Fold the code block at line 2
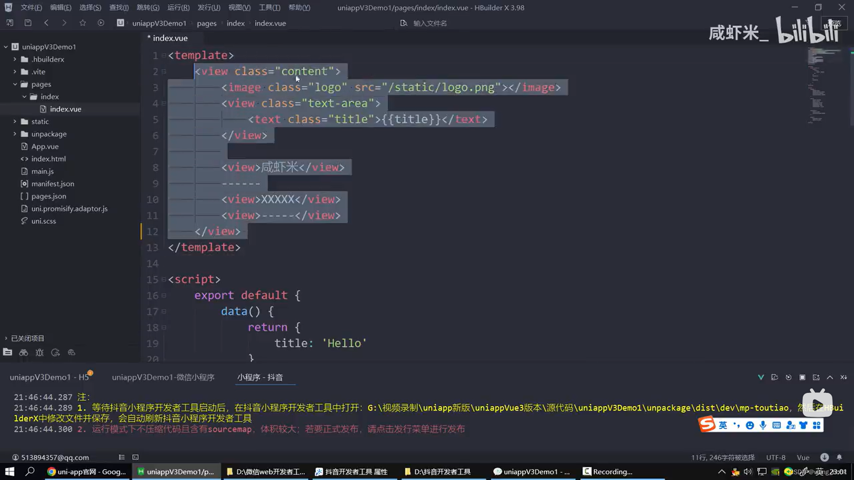Viewport: 854px width, 480px height. point(164,71)
